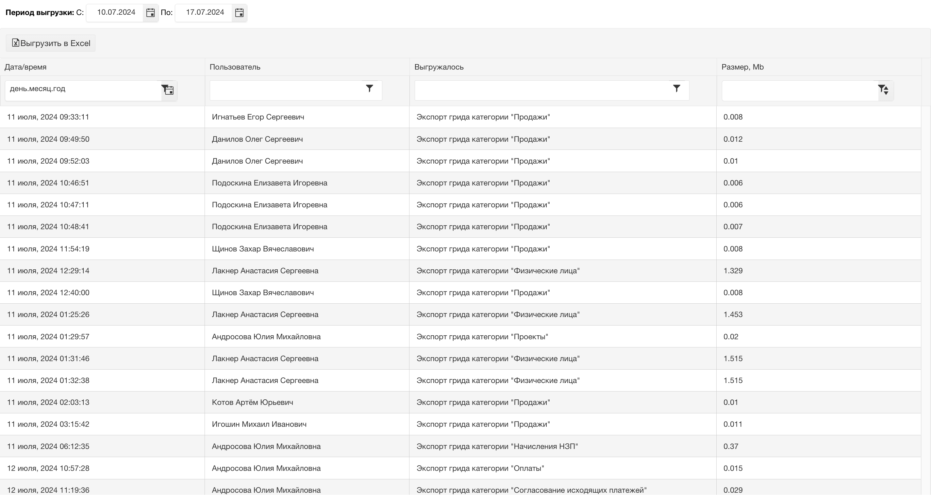Click the size value "0.007"

click(733, 227)
